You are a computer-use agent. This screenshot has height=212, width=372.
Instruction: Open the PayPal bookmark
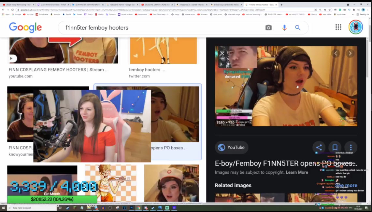point(67,14)
